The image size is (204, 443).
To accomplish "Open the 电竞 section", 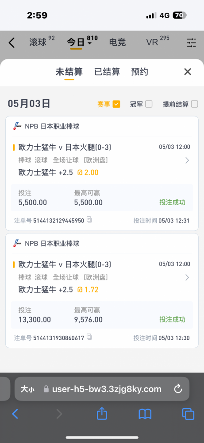I will click(x=117, y=43).
